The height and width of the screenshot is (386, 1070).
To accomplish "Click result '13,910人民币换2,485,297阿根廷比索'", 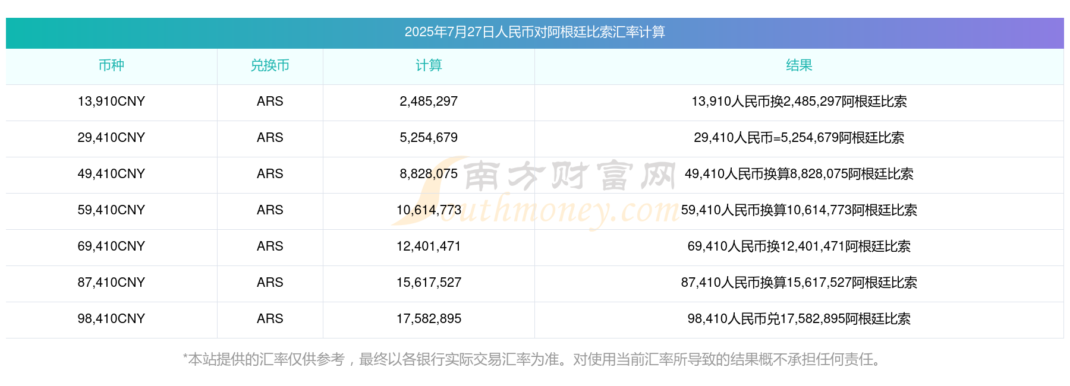I will pyautogui.click(x=799, y=102).
